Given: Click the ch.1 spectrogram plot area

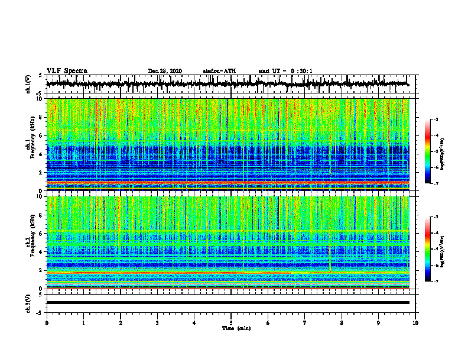Looking at the screenshot, I should pyautogui.click(x=228, y=144).
